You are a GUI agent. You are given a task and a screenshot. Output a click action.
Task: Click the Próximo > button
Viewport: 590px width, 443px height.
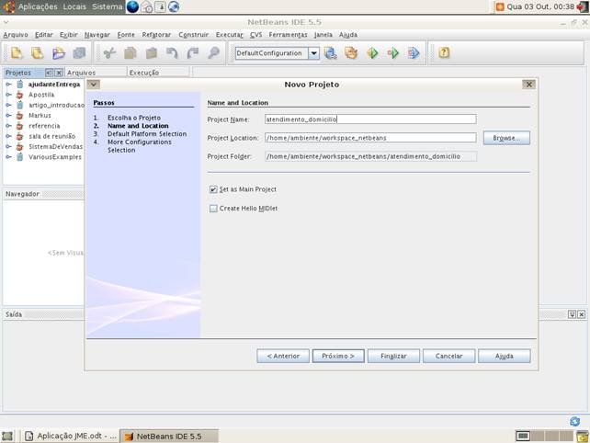click(x=338, y=356)
